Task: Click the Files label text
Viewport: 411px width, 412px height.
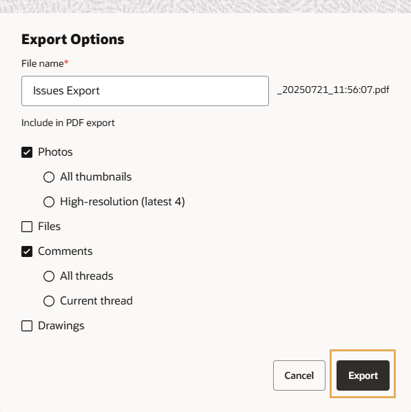Action: [x=49, y=227]
